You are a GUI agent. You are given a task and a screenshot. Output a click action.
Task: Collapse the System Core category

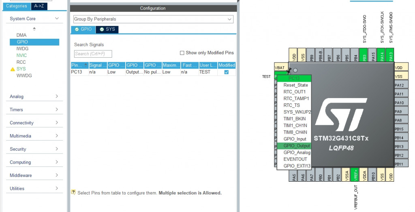pos(57,19)
